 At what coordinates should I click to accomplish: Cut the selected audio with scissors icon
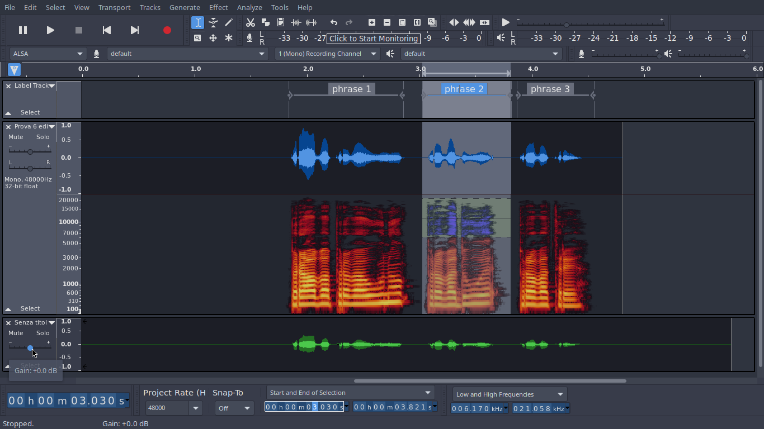(x=250, y=22)
